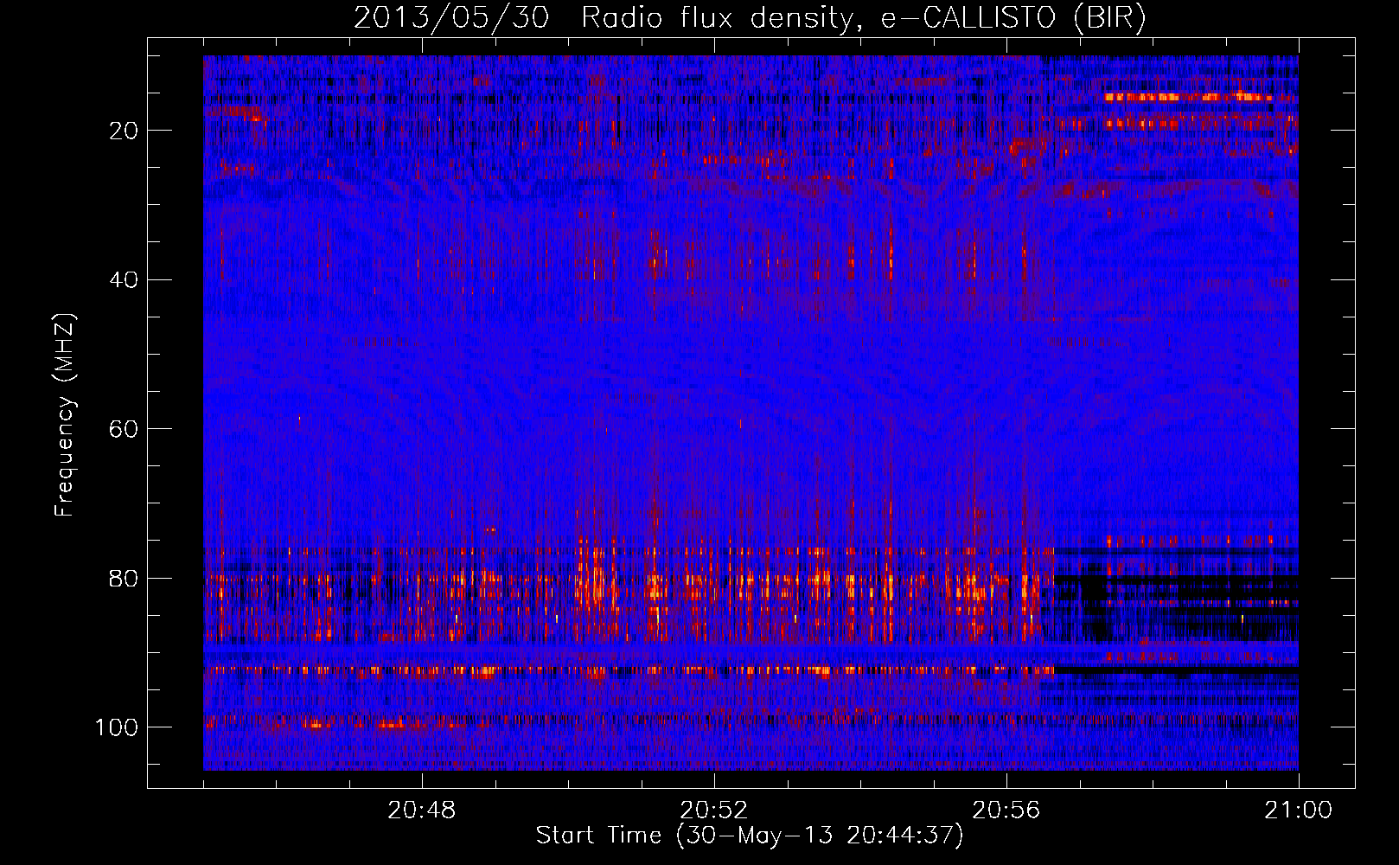Click the plot title "2013/05/30 Radio flux density, e-CALLISTO (BIR)"
Image resolution: width=1399 pixels, height=865 pixels.
[750, 18]
